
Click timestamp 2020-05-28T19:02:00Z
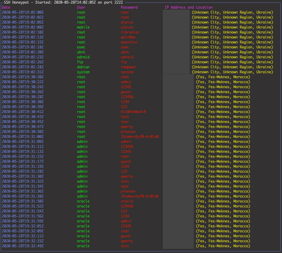coord(23,12)
